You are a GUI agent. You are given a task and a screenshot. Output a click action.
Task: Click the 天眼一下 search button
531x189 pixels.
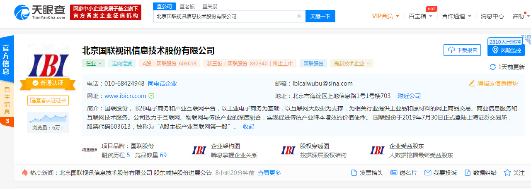(x=320, y=16)
